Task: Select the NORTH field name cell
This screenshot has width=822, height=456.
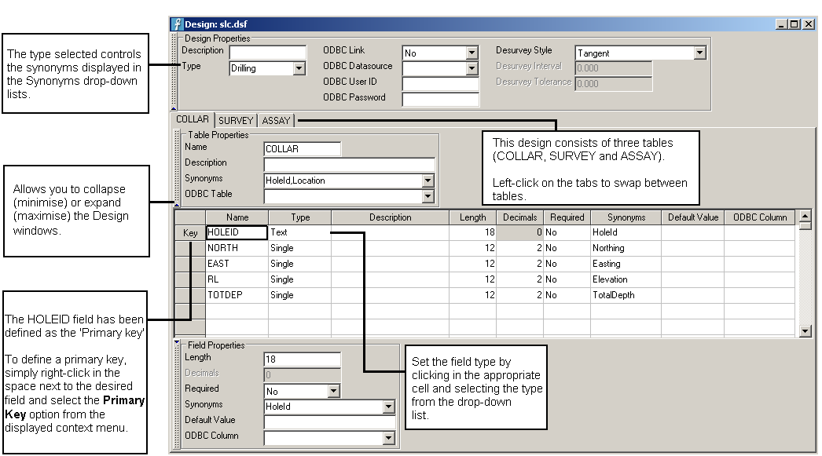Action: [237, 248]
